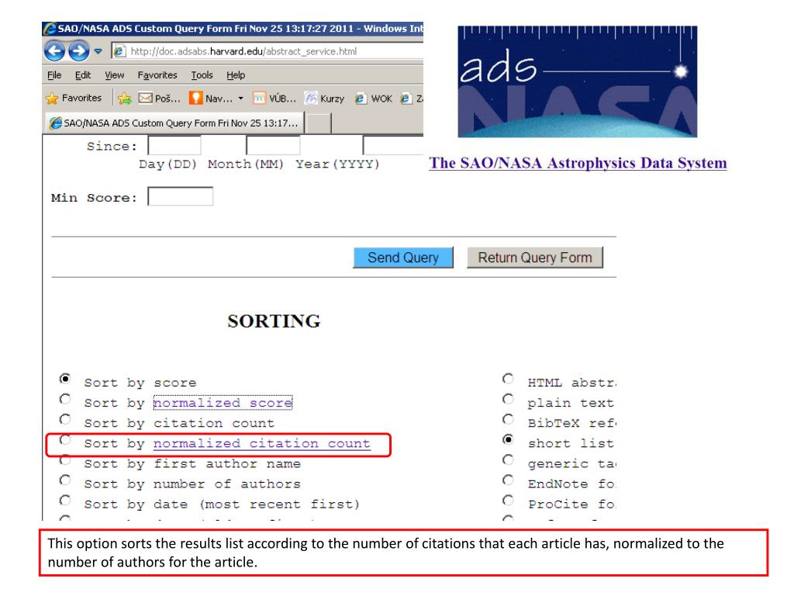Image resolution: width=794 pixels, height=596 pixels.
Task: Click the Day (DD) input field
Action: pyautogui.click(x=174, y=145)
